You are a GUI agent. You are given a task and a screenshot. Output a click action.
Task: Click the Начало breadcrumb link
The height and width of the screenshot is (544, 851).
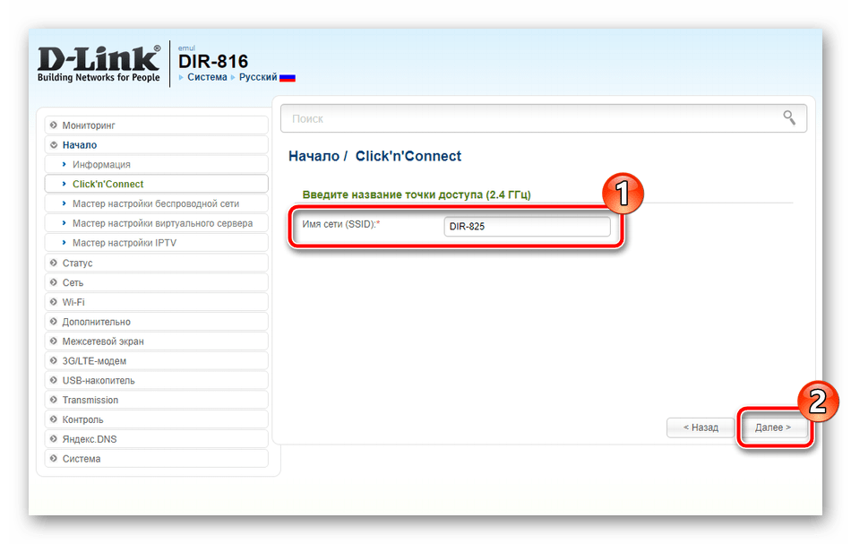pos(314,156)
